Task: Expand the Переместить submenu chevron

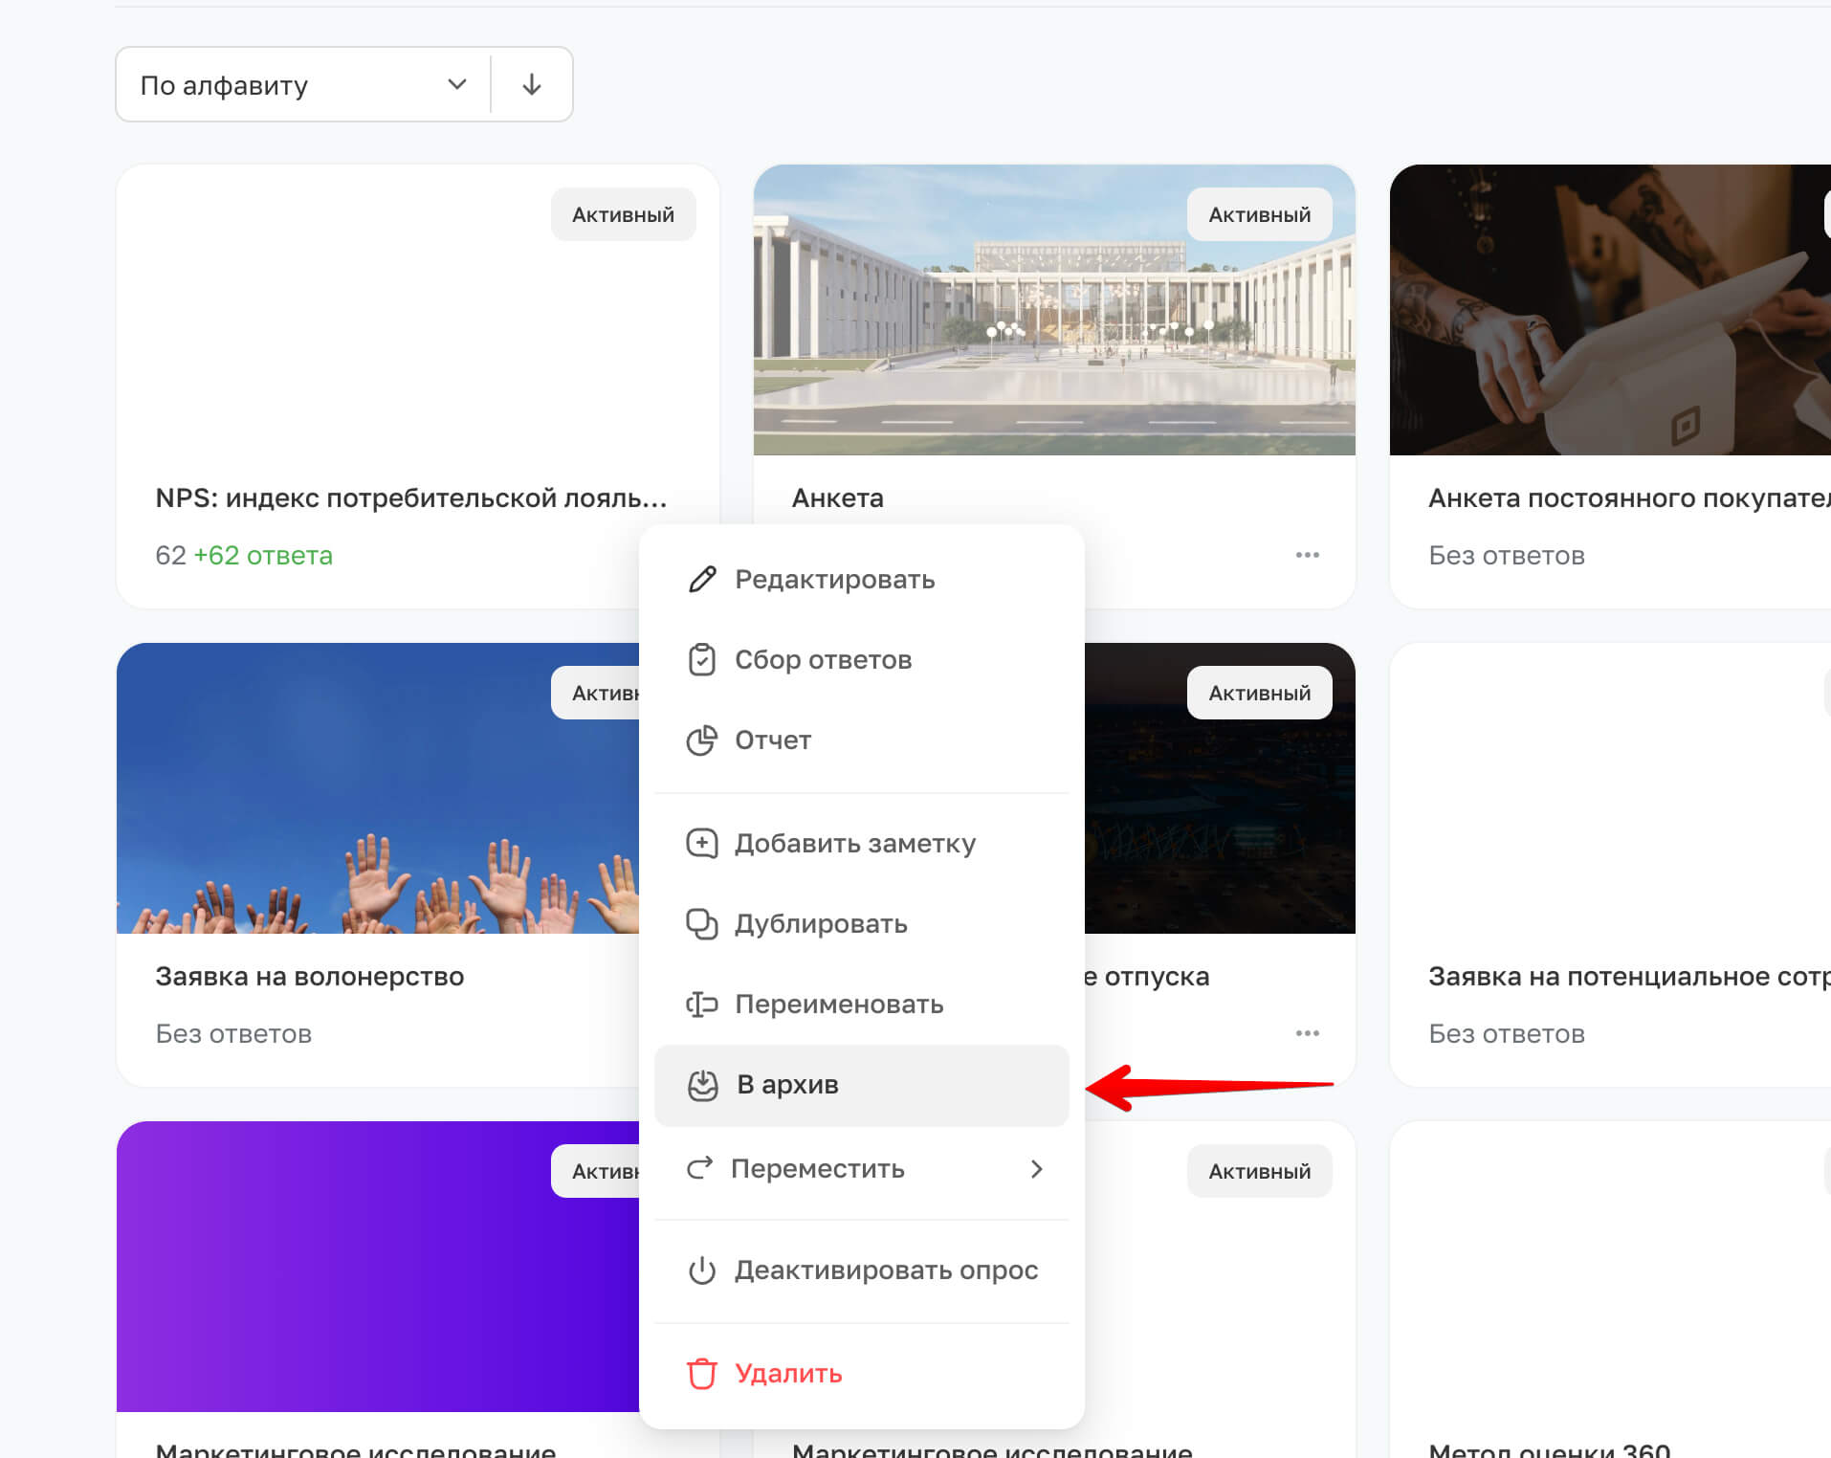Action: tap(1037, 1168)
